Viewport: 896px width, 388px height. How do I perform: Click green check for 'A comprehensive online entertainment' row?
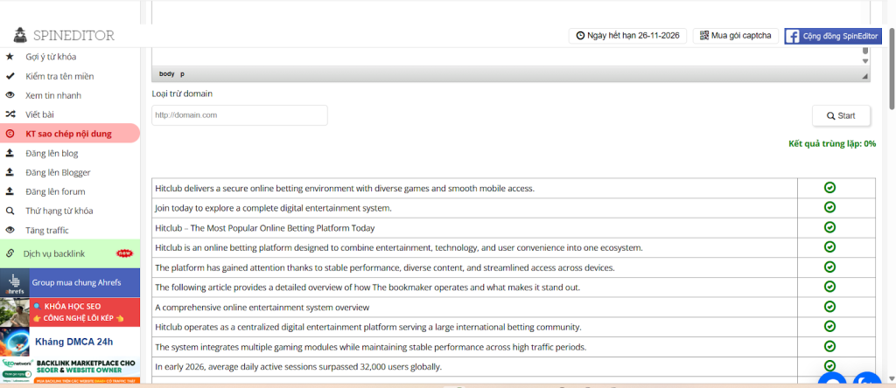click(829, 307)
